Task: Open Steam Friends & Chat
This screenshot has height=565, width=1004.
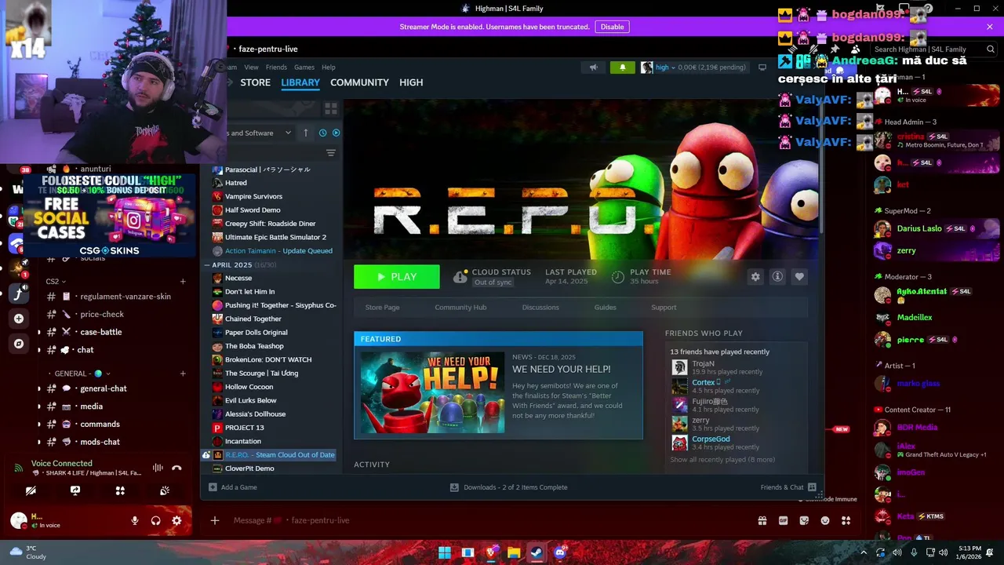Action: pyautogui.click(x=788, y=487)
